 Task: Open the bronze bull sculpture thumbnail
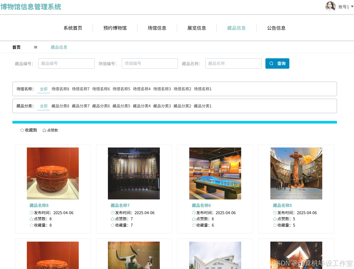(134, 255)
